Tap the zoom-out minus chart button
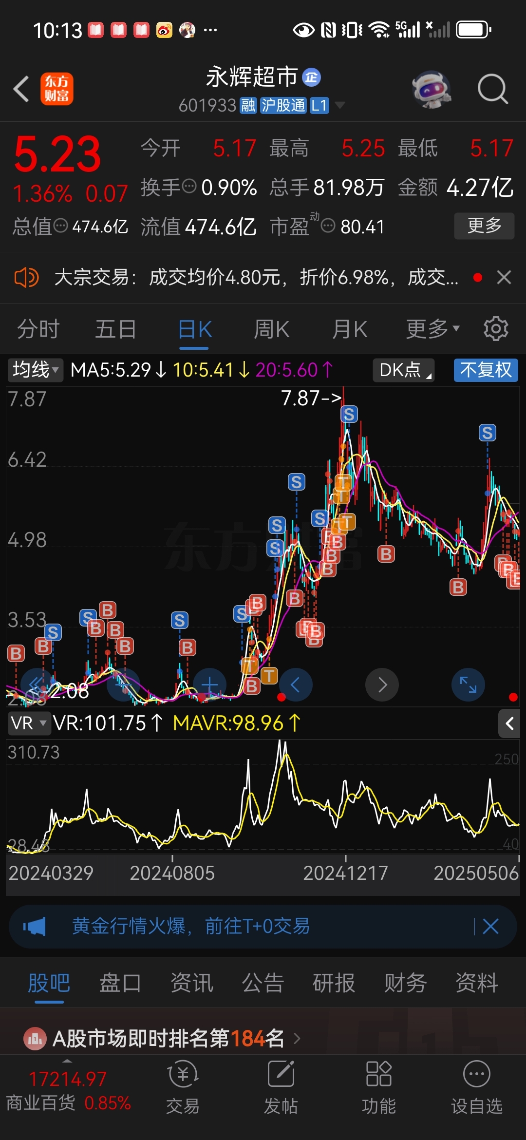 (x=124, y=684)
